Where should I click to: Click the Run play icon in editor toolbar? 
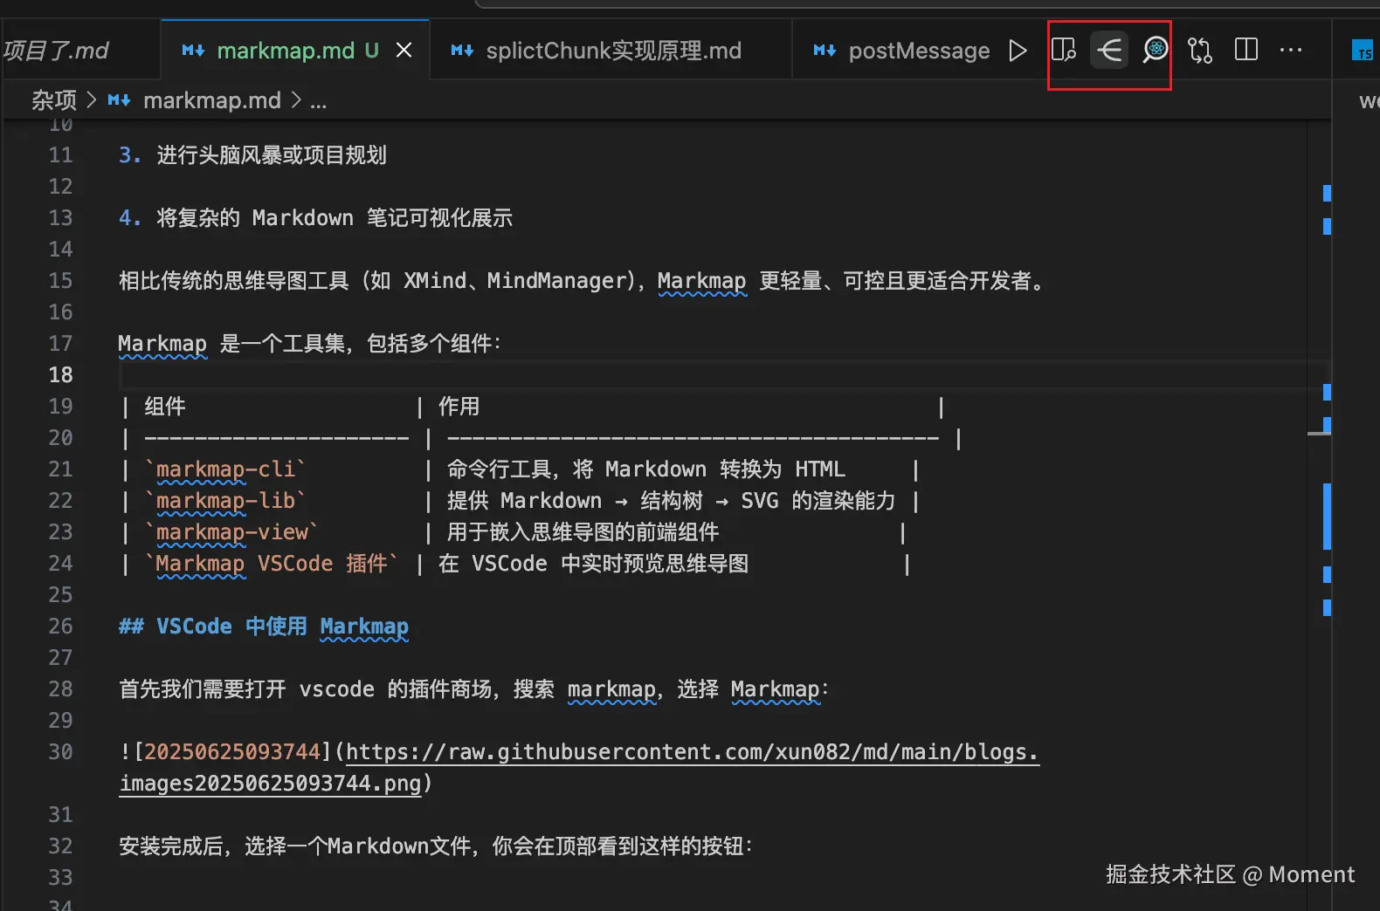point(1018,51)
